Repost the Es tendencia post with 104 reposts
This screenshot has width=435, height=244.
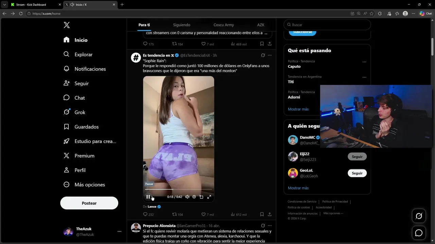tap(178, 215)
